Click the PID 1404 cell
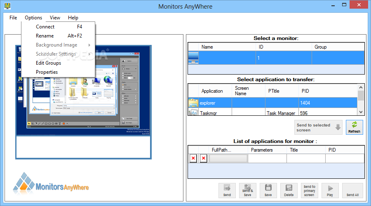371x206 pixels. (x=328, y=103)
